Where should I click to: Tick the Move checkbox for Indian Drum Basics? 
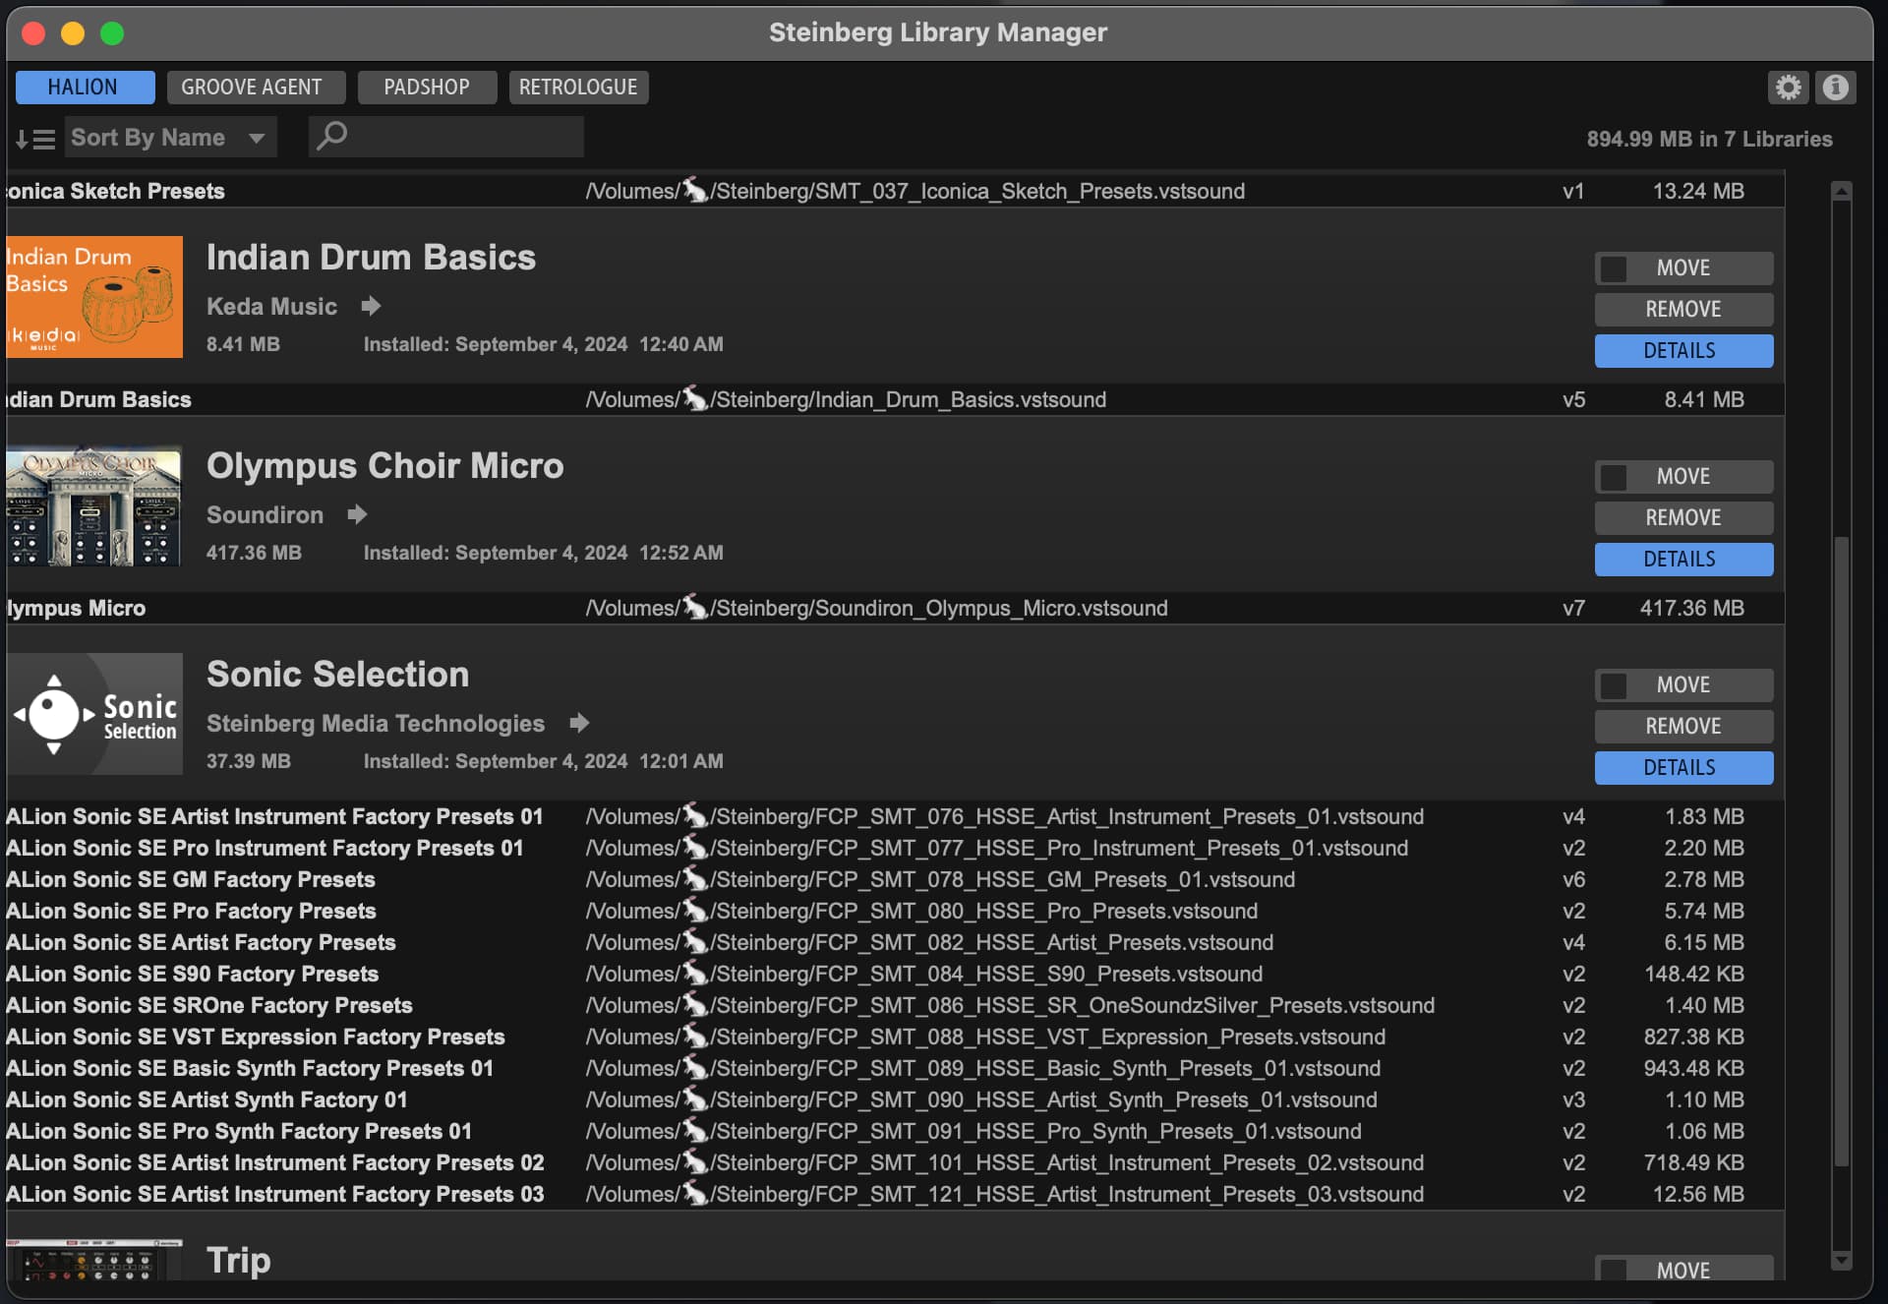click(1614, 268)
